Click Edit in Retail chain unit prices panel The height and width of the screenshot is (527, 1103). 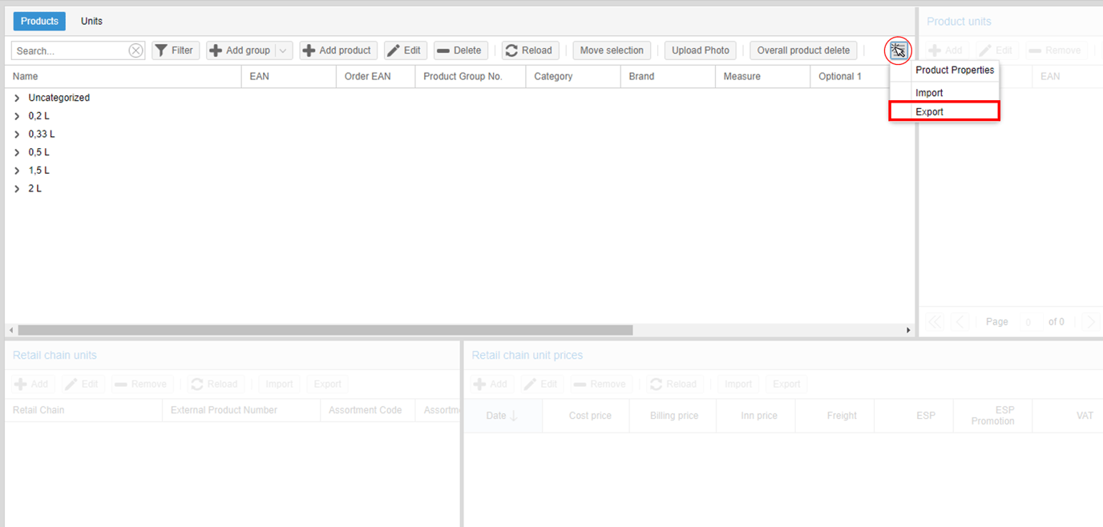(543, 384)
